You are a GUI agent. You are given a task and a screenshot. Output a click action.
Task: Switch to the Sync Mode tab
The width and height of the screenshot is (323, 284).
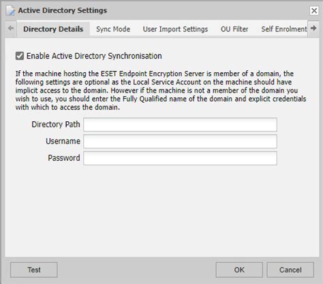click(113, 29)
